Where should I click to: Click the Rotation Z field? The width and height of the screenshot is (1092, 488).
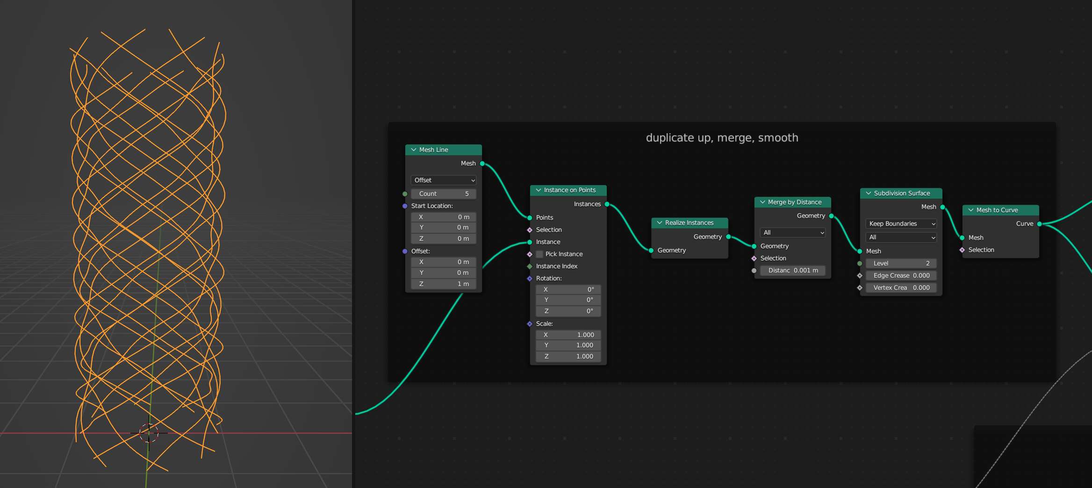[568, 311]
